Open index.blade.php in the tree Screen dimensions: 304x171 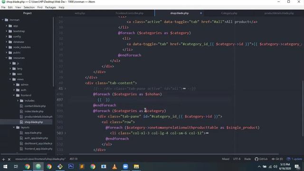point(34,111)
